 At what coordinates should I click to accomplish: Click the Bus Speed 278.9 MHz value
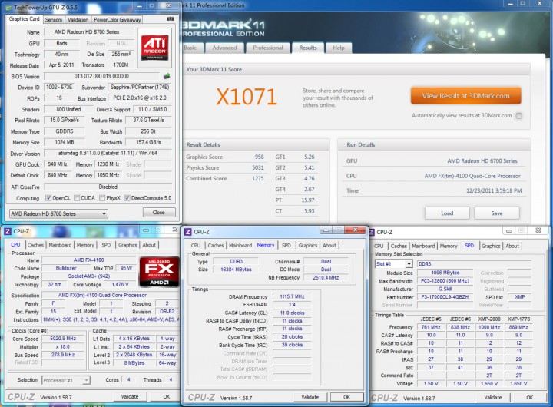click(64, 355)
